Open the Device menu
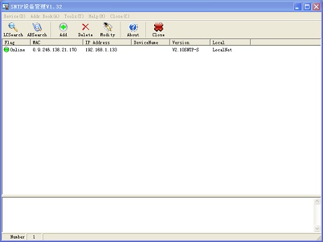The width and height of the screenshot is (323, 242). (x=15, y=16)
